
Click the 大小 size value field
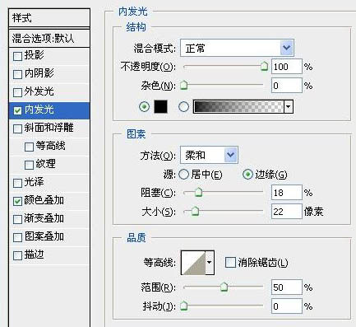coord(287,212)
